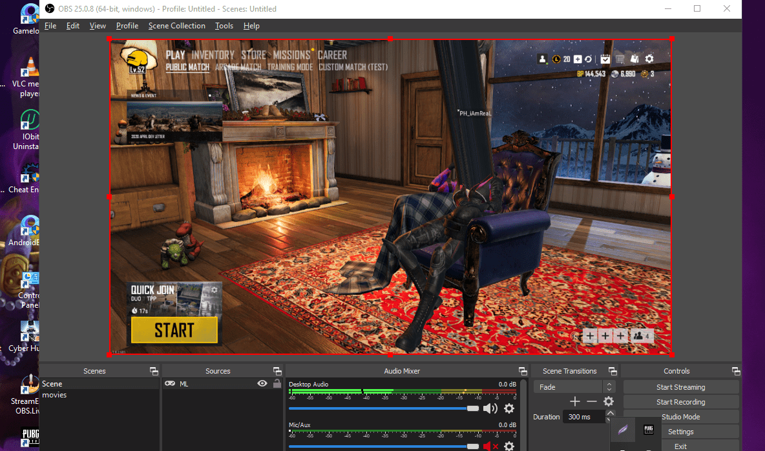
Task: Undock the Audio Mixer panel
Action: click(x=523, y=371)
